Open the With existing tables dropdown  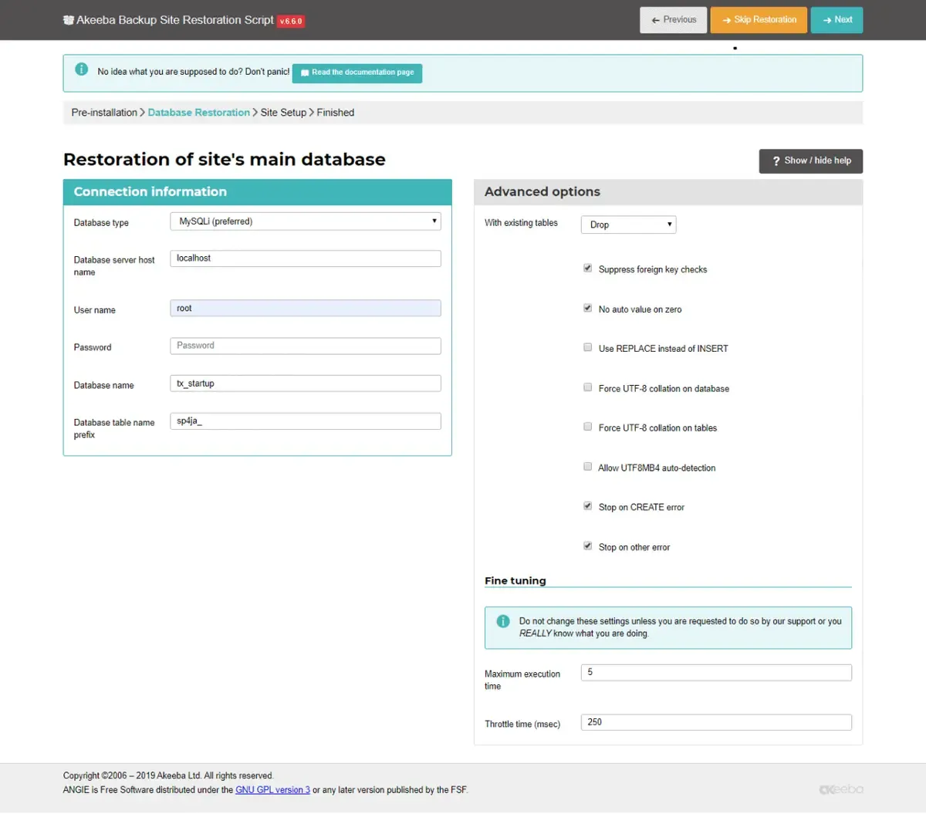[628, 225]
